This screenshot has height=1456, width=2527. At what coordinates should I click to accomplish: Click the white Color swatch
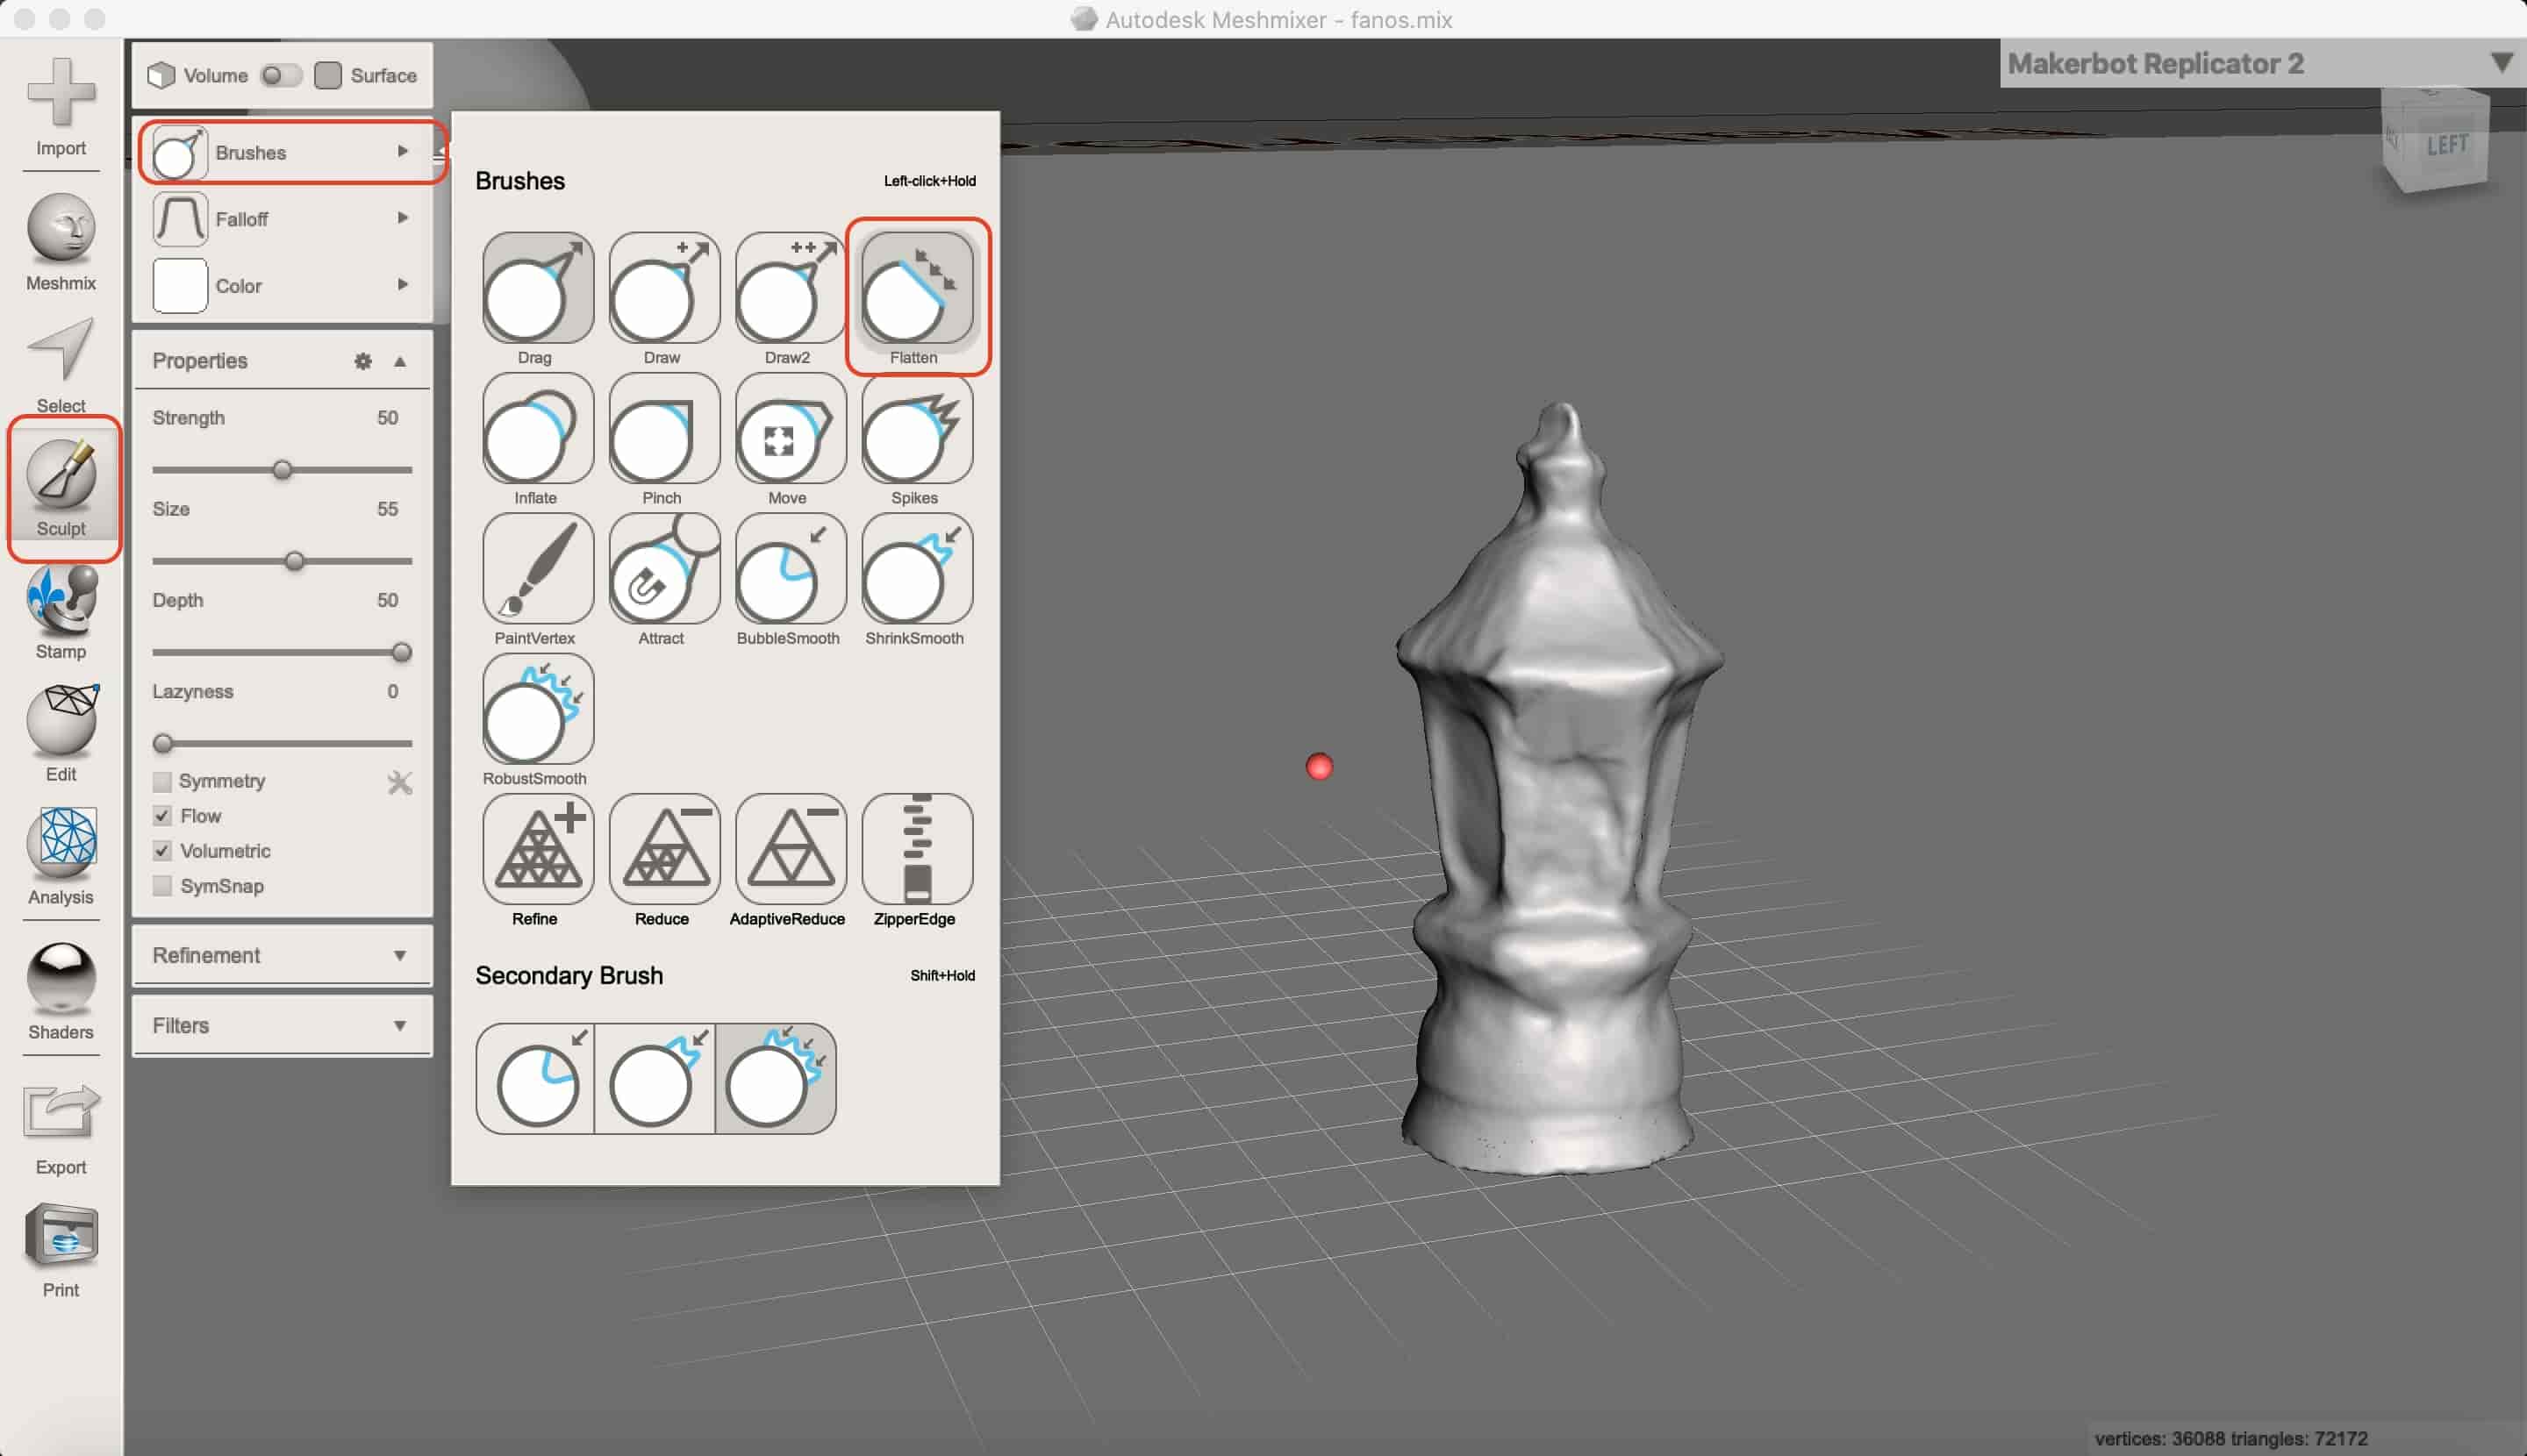[x=180, y=285]
